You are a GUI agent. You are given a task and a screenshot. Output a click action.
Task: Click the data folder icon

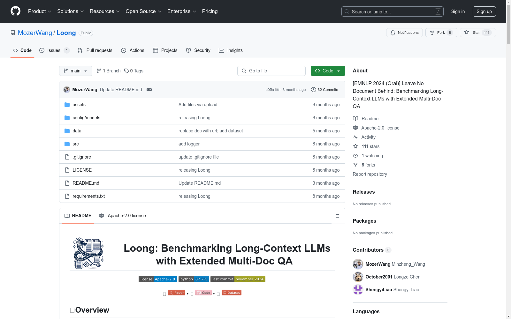[67, 131]
